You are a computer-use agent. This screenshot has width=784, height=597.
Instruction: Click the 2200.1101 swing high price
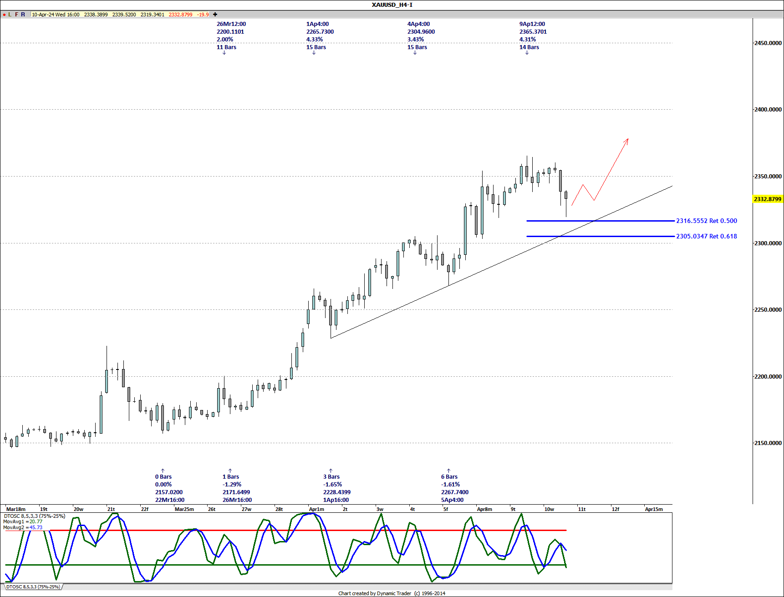click(230, 32)
